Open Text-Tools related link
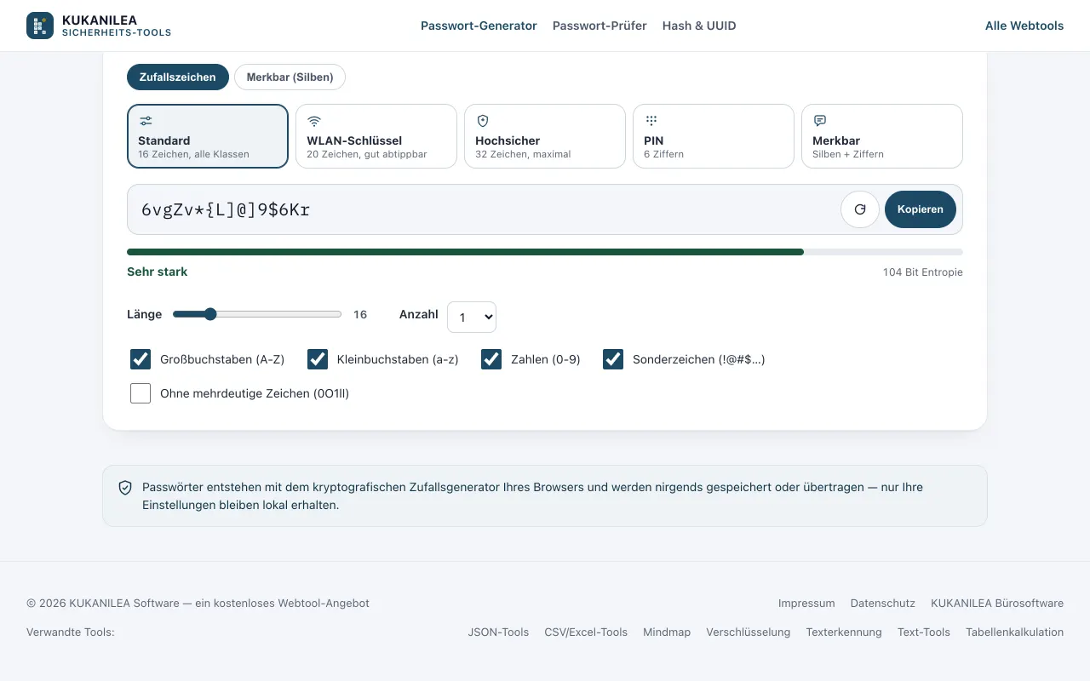The height and width of the screenshot is (681, 1090). point(924,632)
